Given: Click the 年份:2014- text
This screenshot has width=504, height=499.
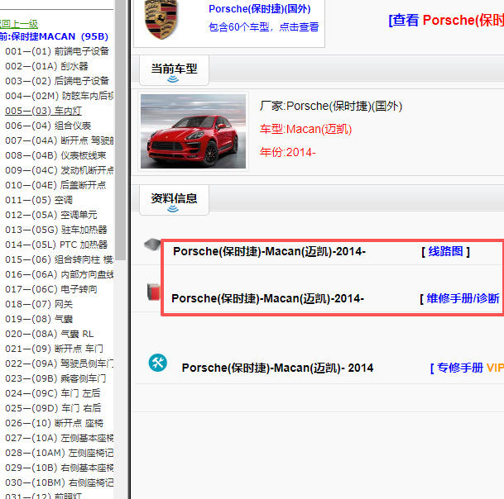Looking at the screenshot, I should coord(288,152).
